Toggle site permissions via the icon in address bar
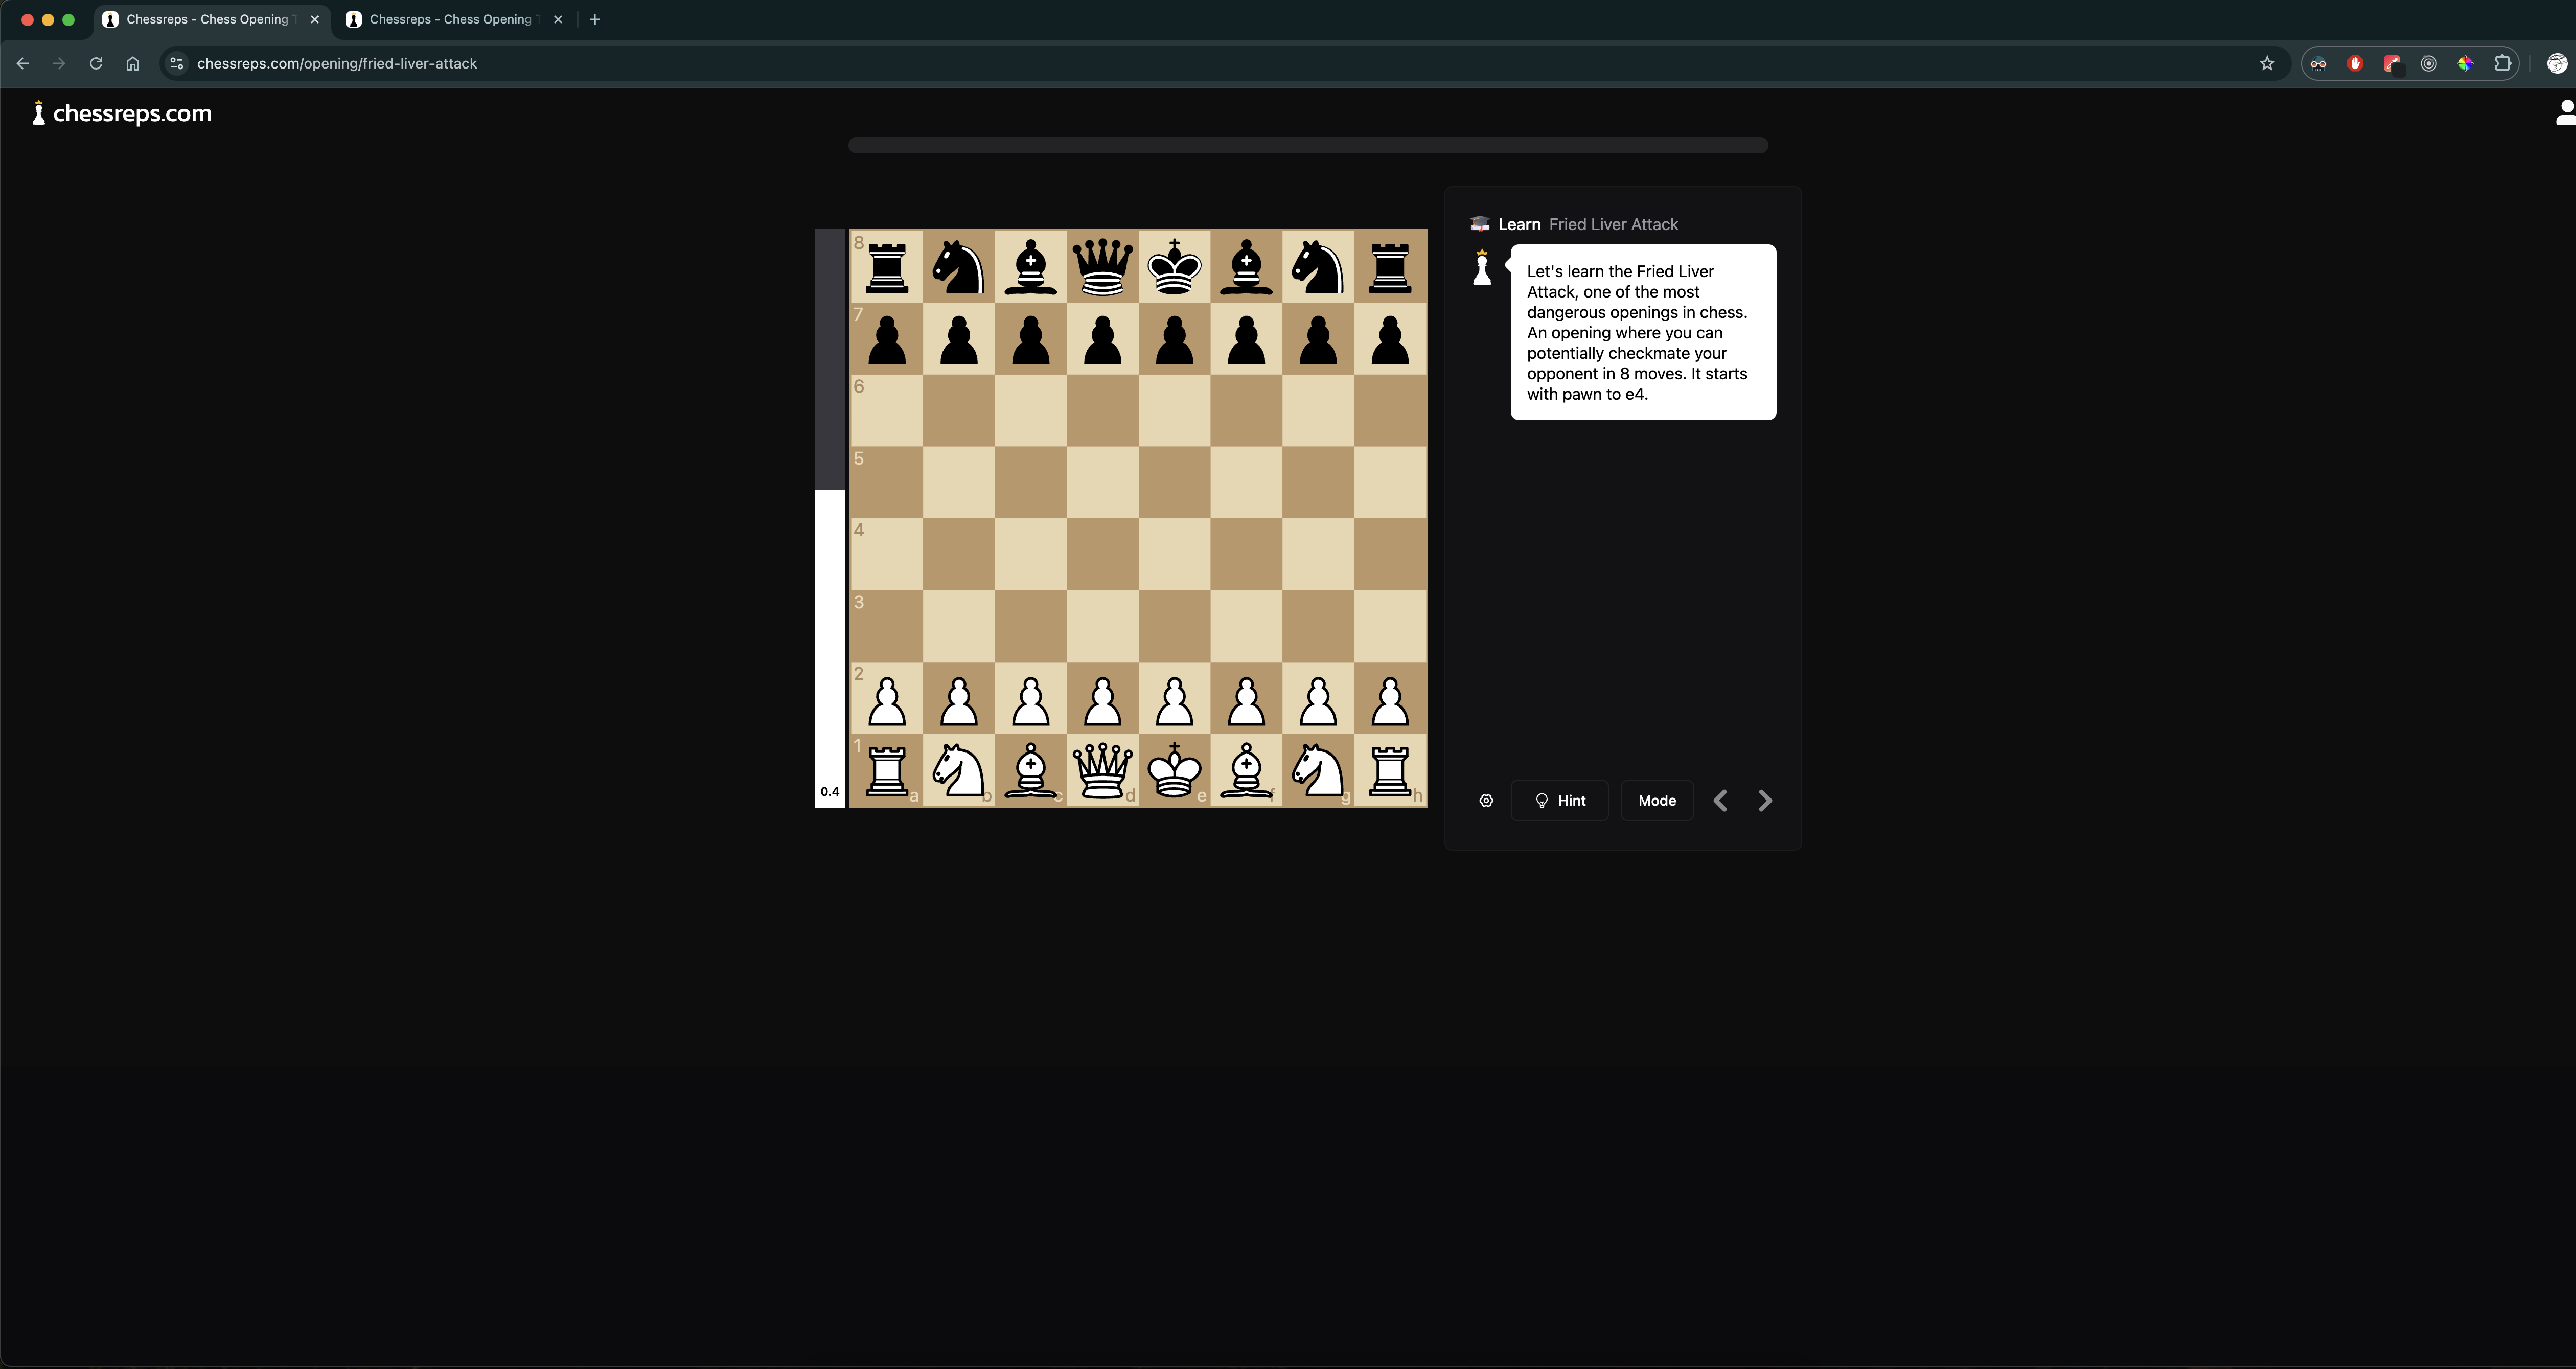The width and height of the screenshot is (2576, 1369). [176, 63]
